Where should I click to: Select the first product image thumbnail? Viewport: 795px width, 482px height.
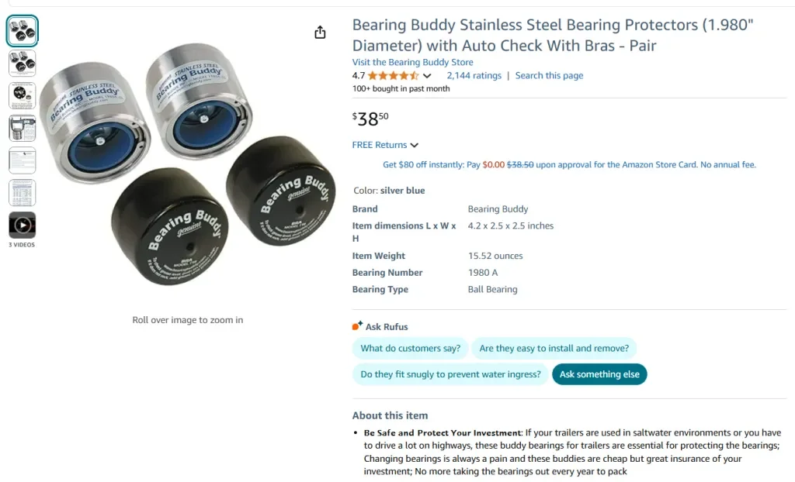click(x=22, y=31)
